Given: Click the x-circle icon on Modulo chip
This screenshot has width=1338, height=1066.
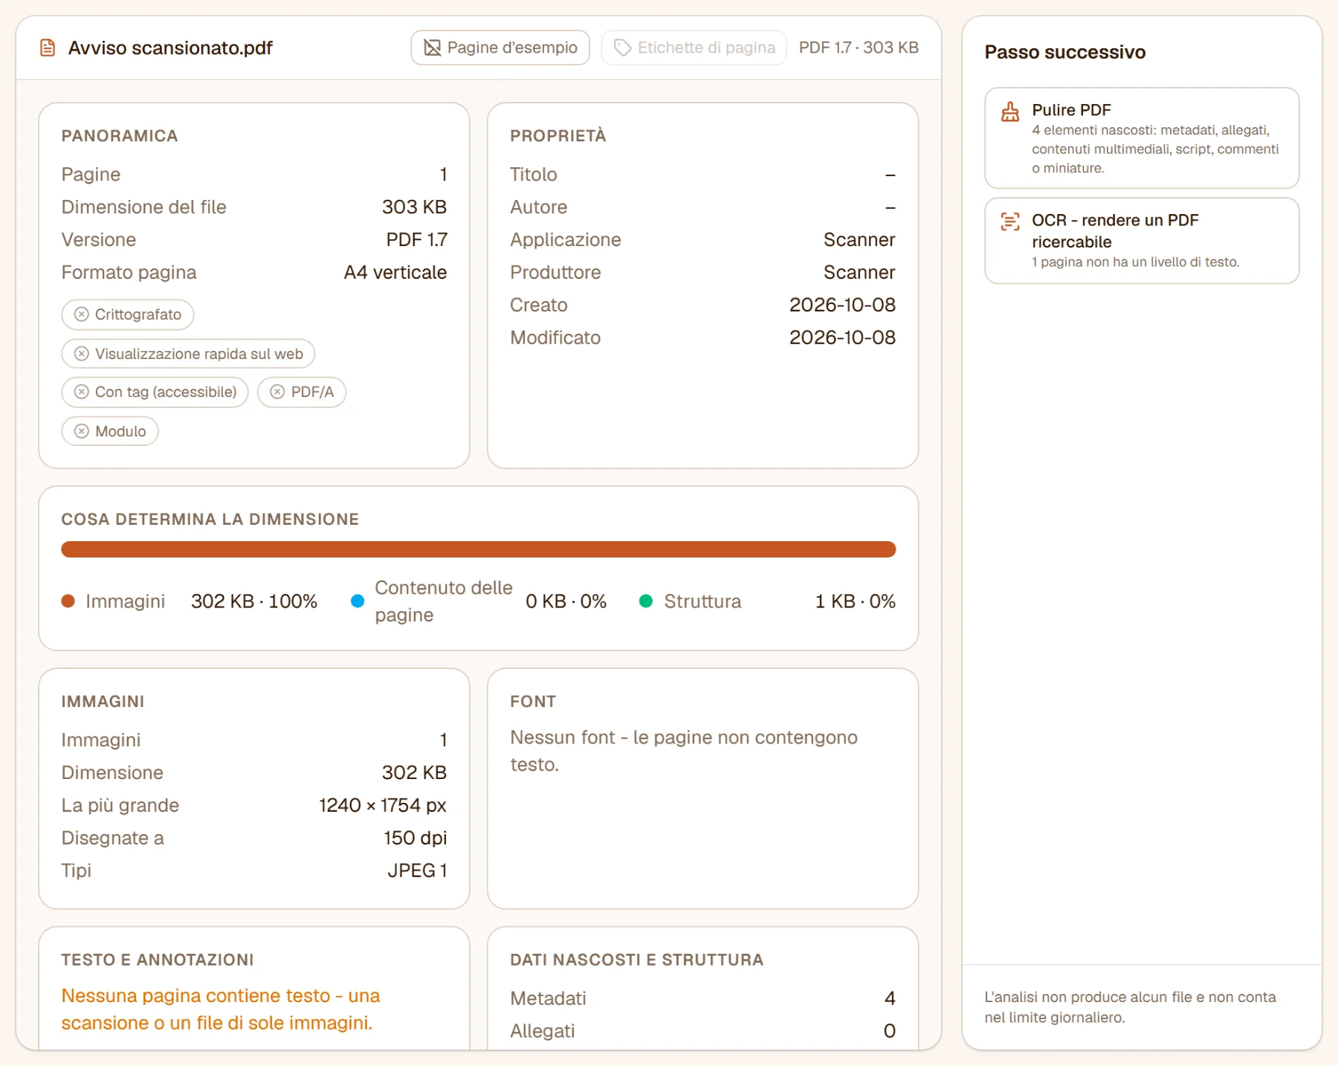Looking at the screenshot, I should click(82, 431).
